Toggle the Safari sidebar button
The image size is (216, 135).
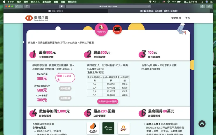coord(27,6)
